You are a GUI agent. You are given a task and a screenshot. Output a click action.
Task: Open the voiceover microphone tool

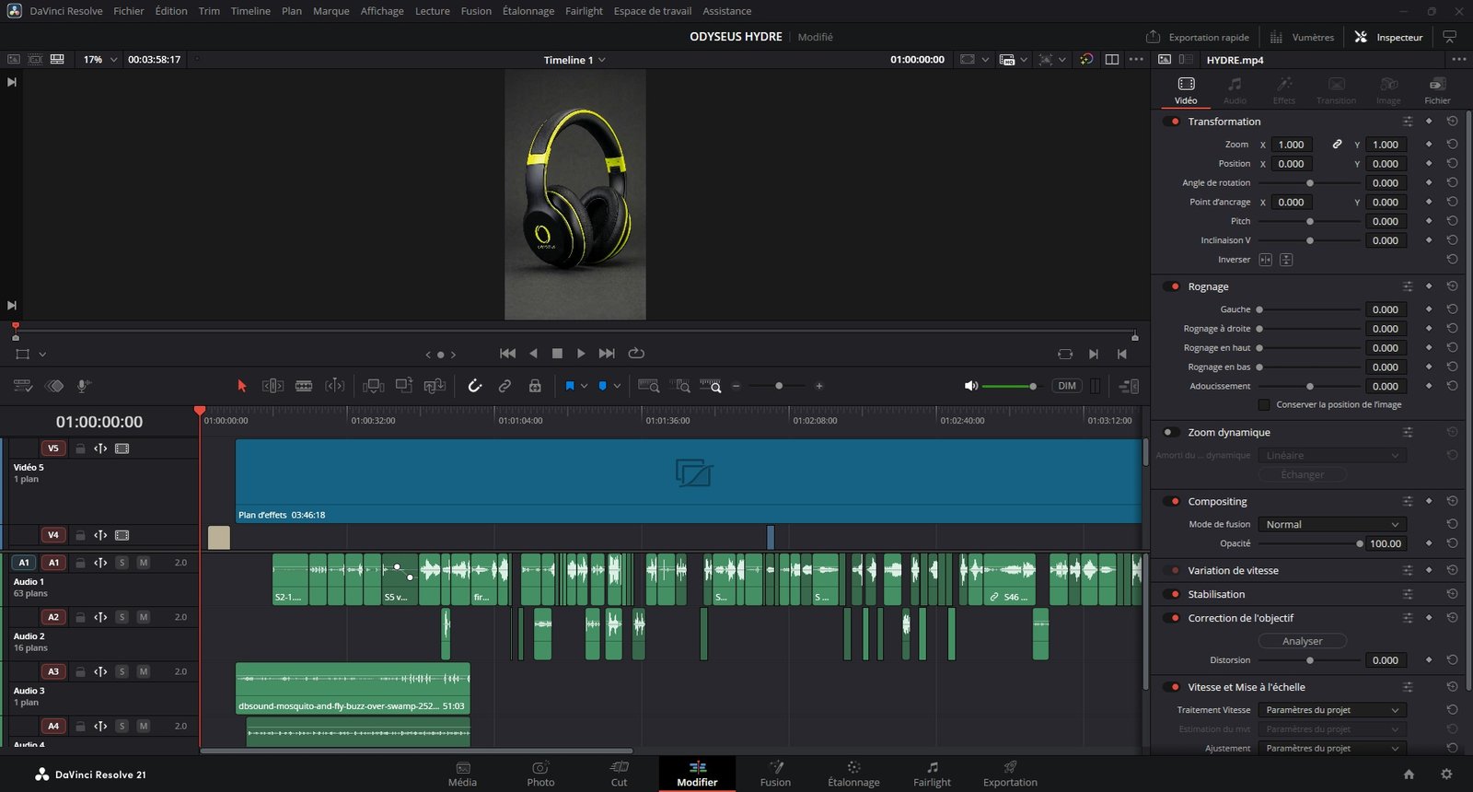pos(83,386)
